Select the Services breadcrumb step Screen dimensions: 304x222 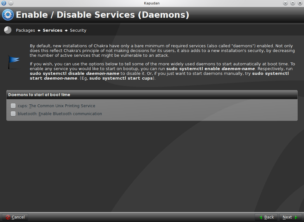53,30
